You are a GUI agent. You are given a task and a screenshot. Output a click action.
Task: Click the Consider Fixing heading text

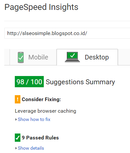coord(41,99)
